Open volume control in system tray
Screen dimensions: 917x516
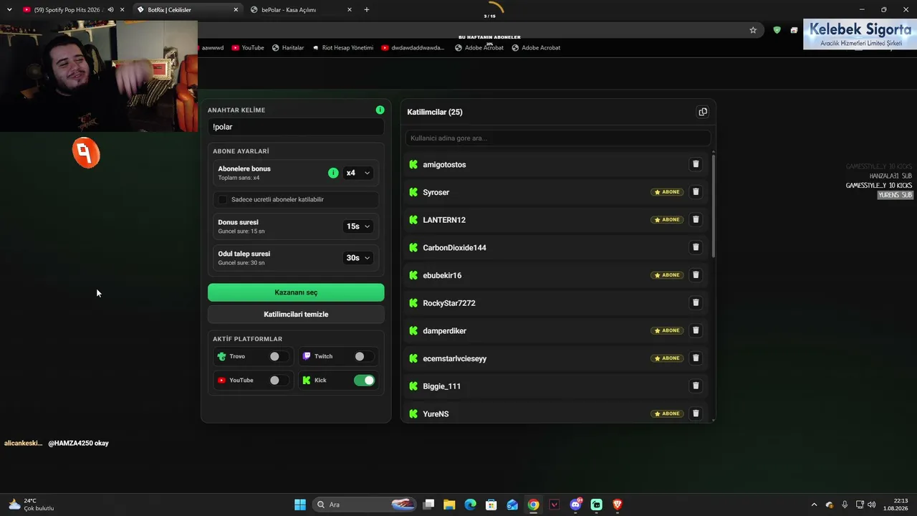(871, 505)
